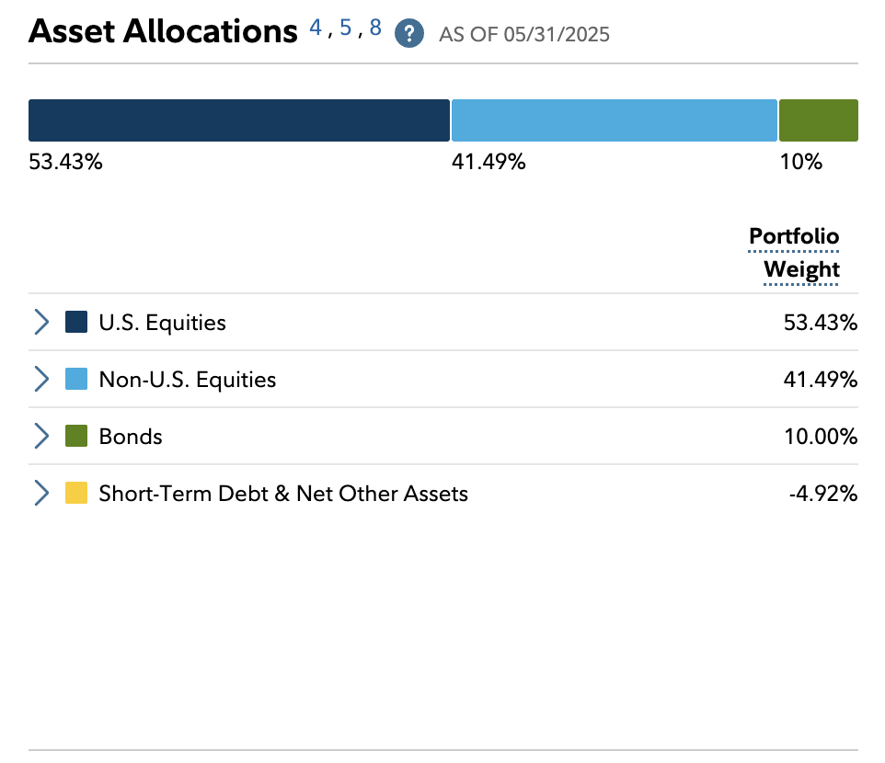Expand Short-Term Debt & Net Other Assets
885x763 pixels.
41,494
